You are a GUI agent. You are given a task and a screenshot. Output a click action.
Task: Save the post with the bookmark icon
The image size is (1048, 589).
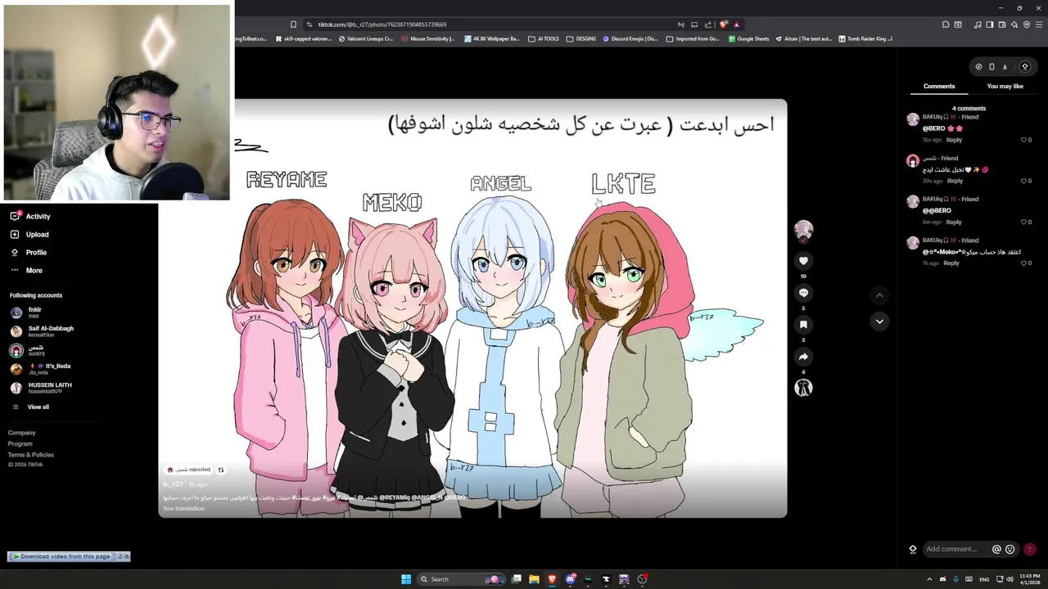click(803, 325)
